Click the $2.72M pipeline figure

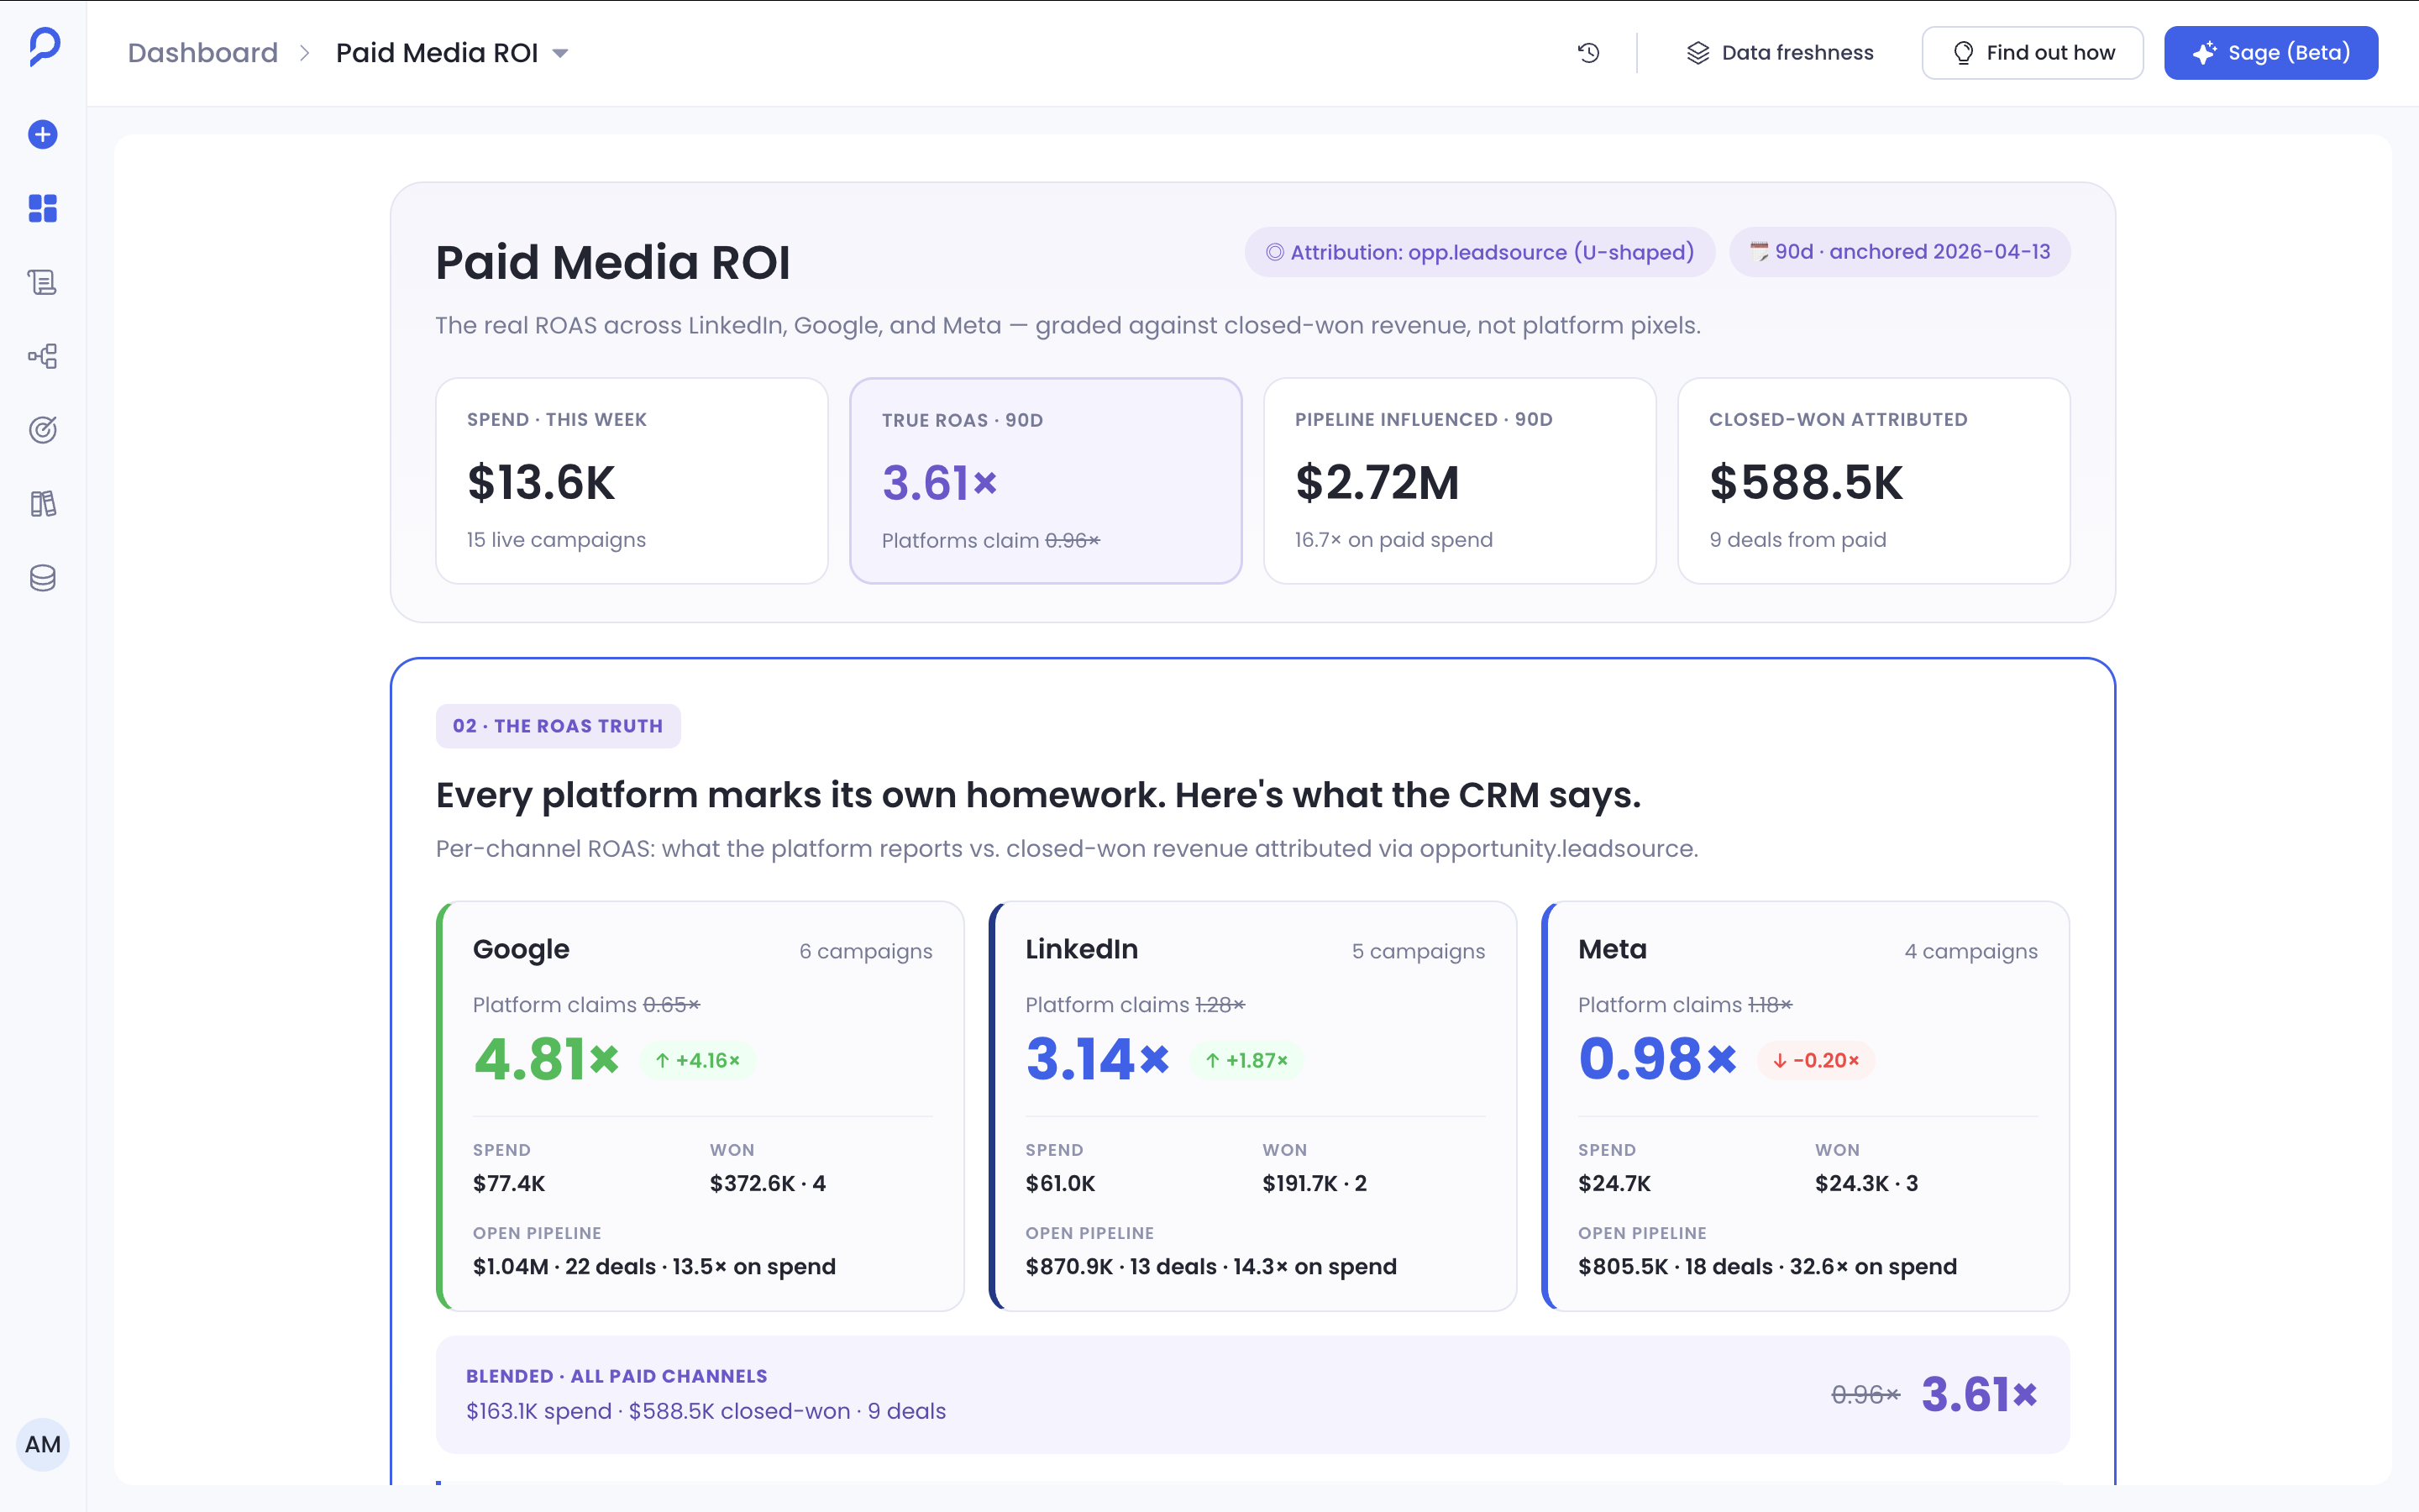click(1377, 483)
